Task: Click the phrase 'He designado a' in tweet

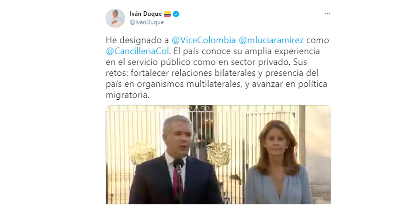Action: pos(137,40)
